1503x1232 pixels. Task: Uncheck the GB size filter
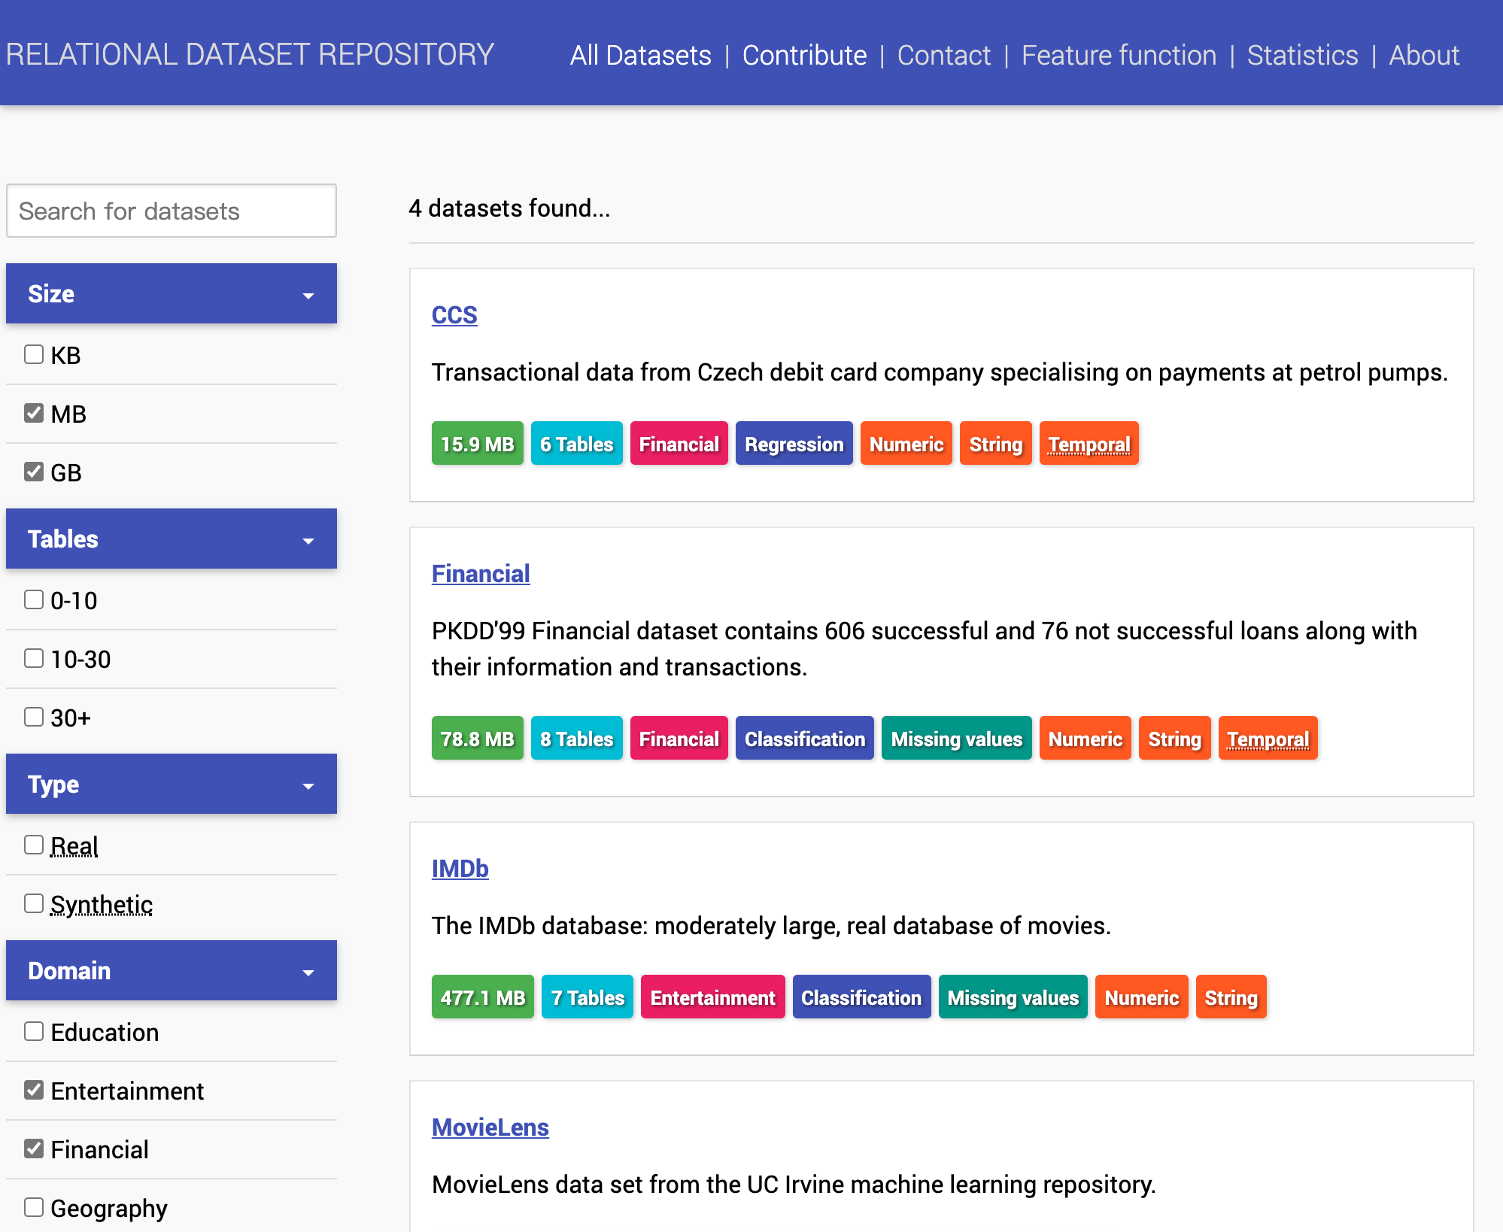click(34, 472)
